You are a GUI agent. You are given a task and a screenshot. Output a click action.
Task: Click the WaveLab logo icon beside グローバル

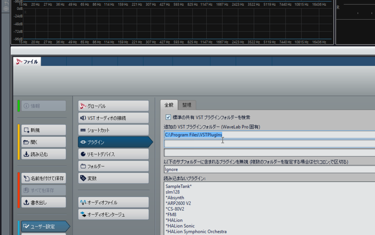pos(83,106)
